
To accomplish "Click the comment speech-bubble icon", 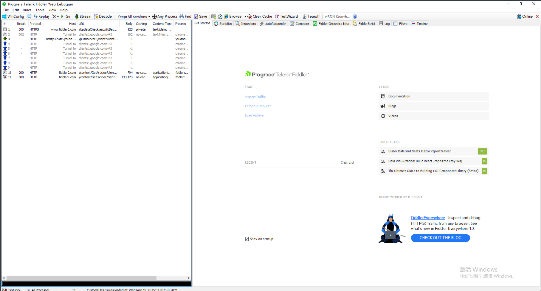I will click(x=29, y=16).
